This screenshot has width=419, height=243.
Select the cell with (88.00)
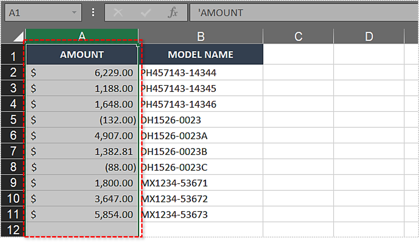(x=82, y=167)
